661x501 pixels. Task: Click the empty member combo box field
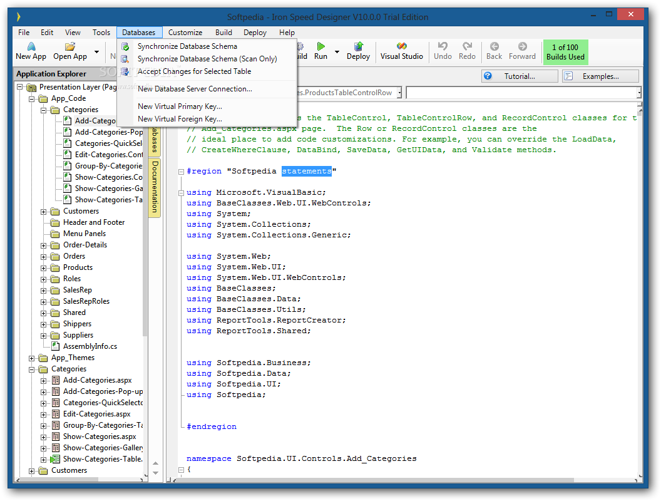523,92
